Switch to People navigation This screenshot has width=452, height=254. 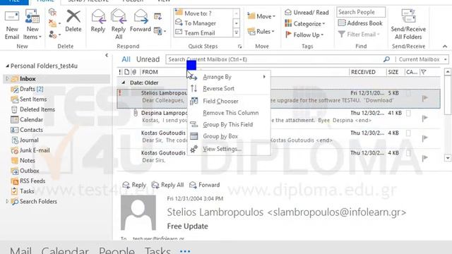point(117,250)
